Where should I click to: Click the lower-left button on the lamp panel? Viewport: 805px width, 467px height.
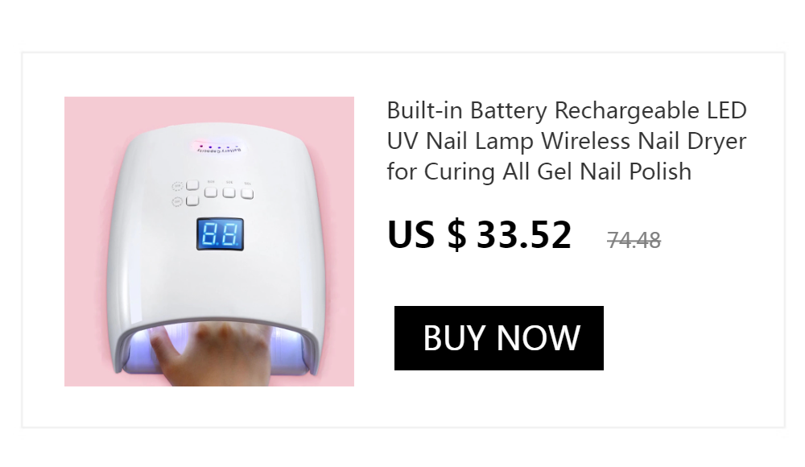192,200
